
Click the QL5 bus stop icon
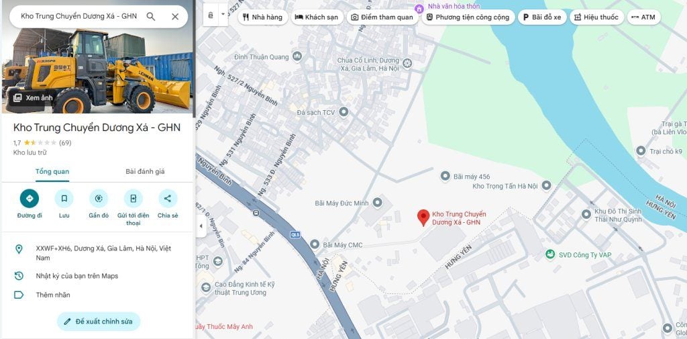(256, 213)
